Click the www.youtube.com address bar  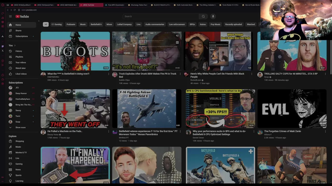[29, 10]
